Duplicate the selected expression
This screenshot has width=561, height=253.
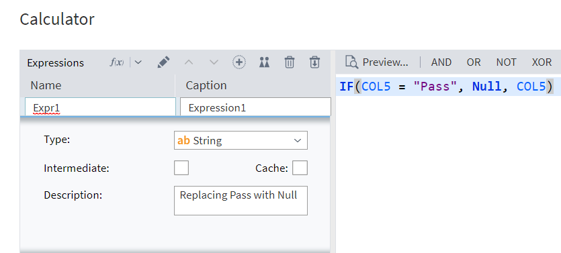(264, 62)
